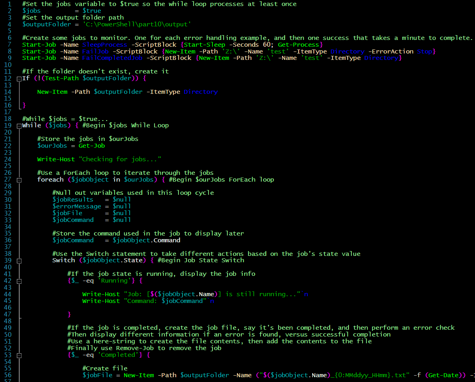Collapse the foreach loop on line 27
The height and width of the screenshot is (382, 475).
pyautogui.click(x=18, y=179)
